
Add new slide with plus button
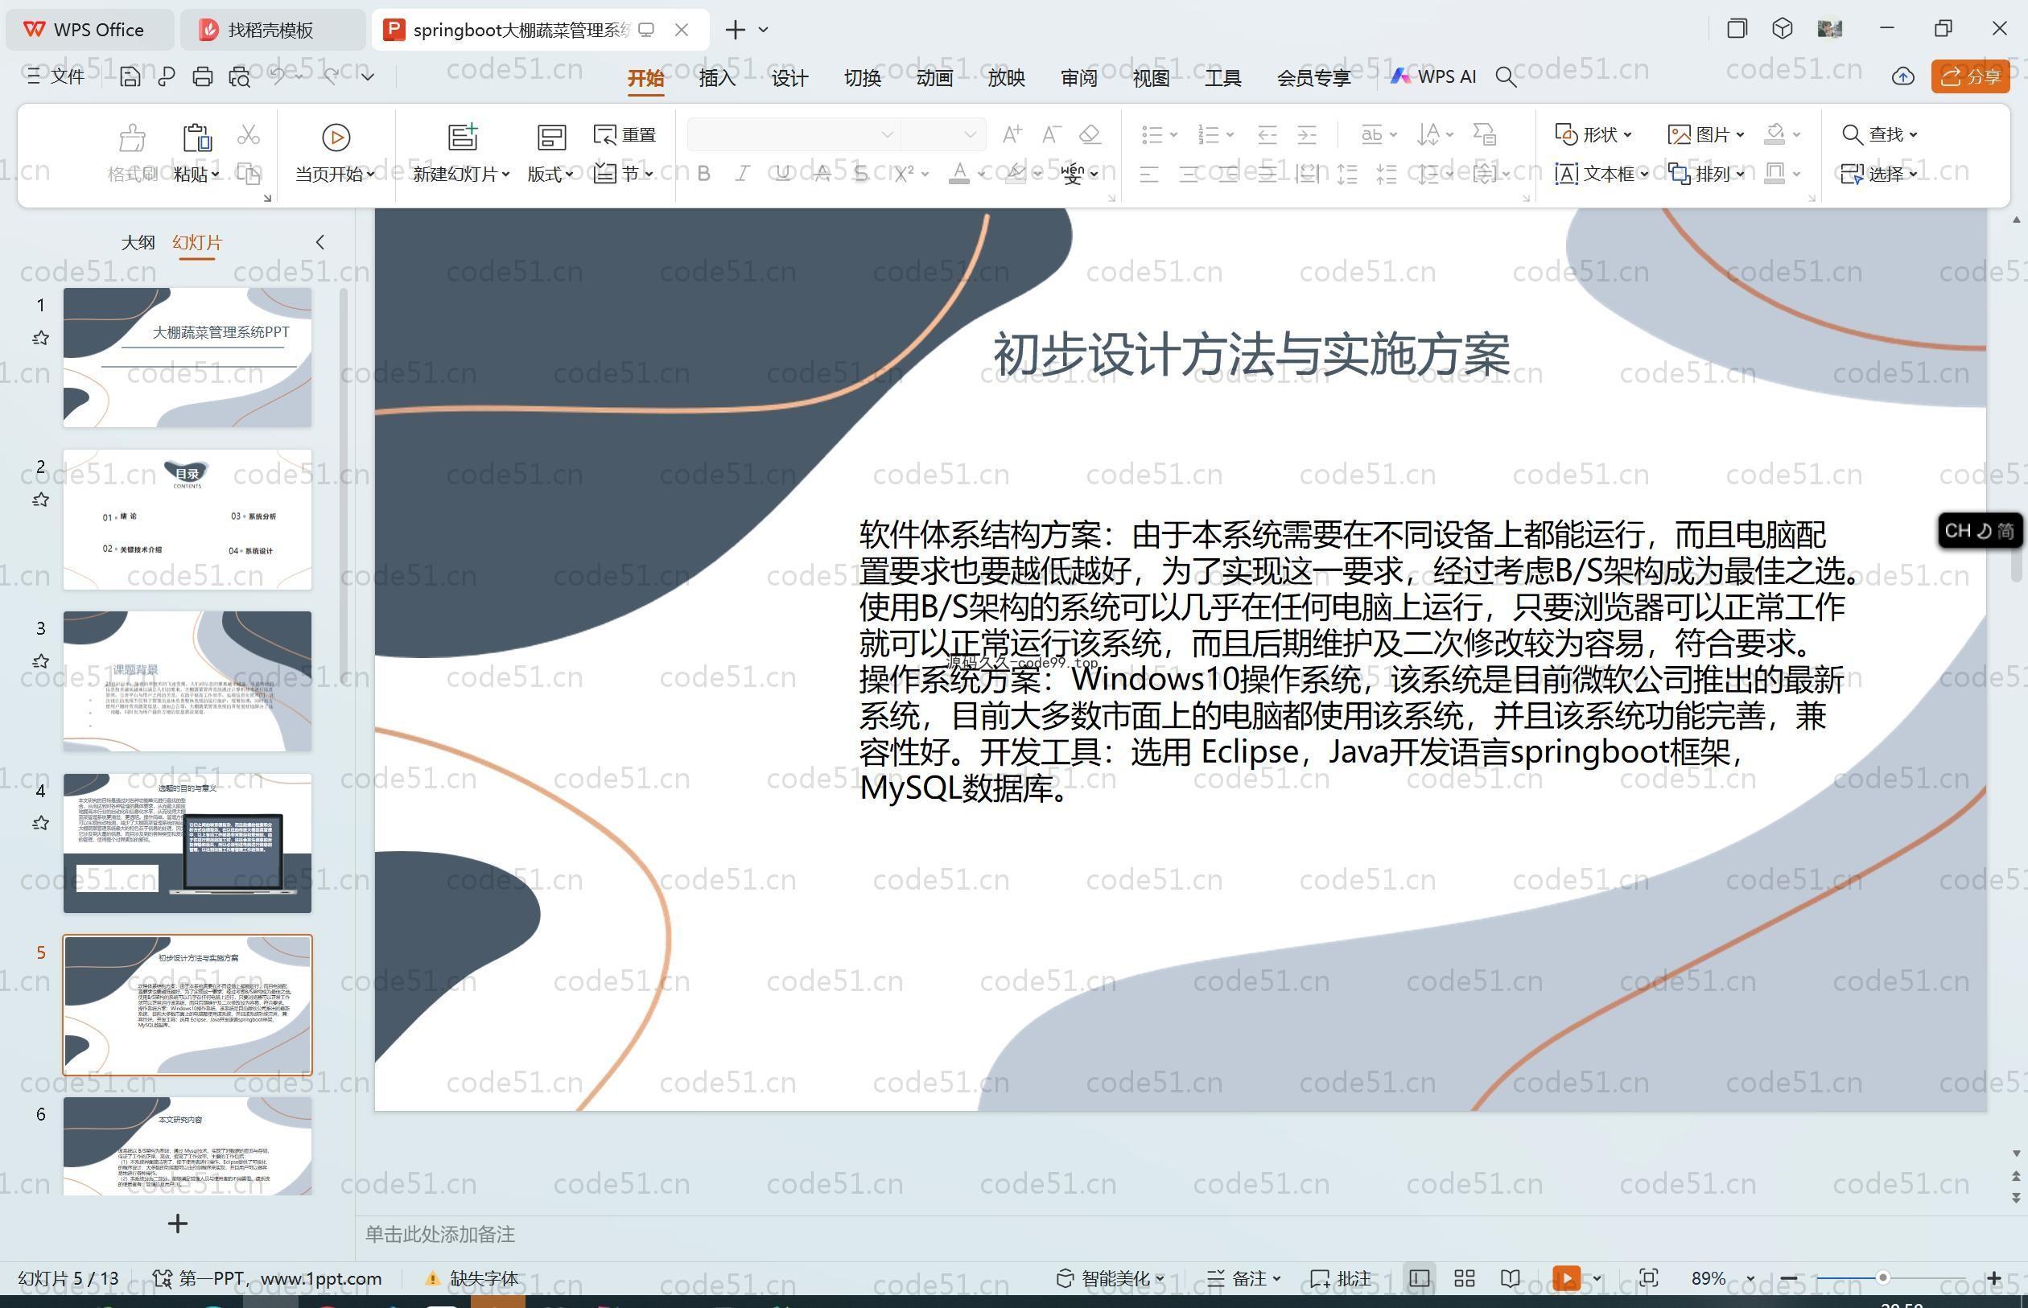pyautogui.click(x=178, y=1223)
